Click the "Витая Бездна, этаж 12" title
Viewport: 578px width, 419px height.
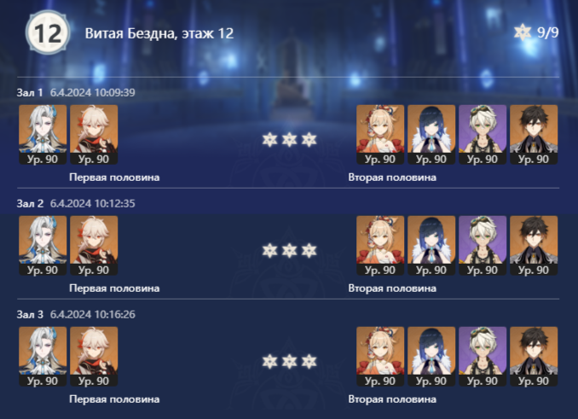click(x=159, y=33)
